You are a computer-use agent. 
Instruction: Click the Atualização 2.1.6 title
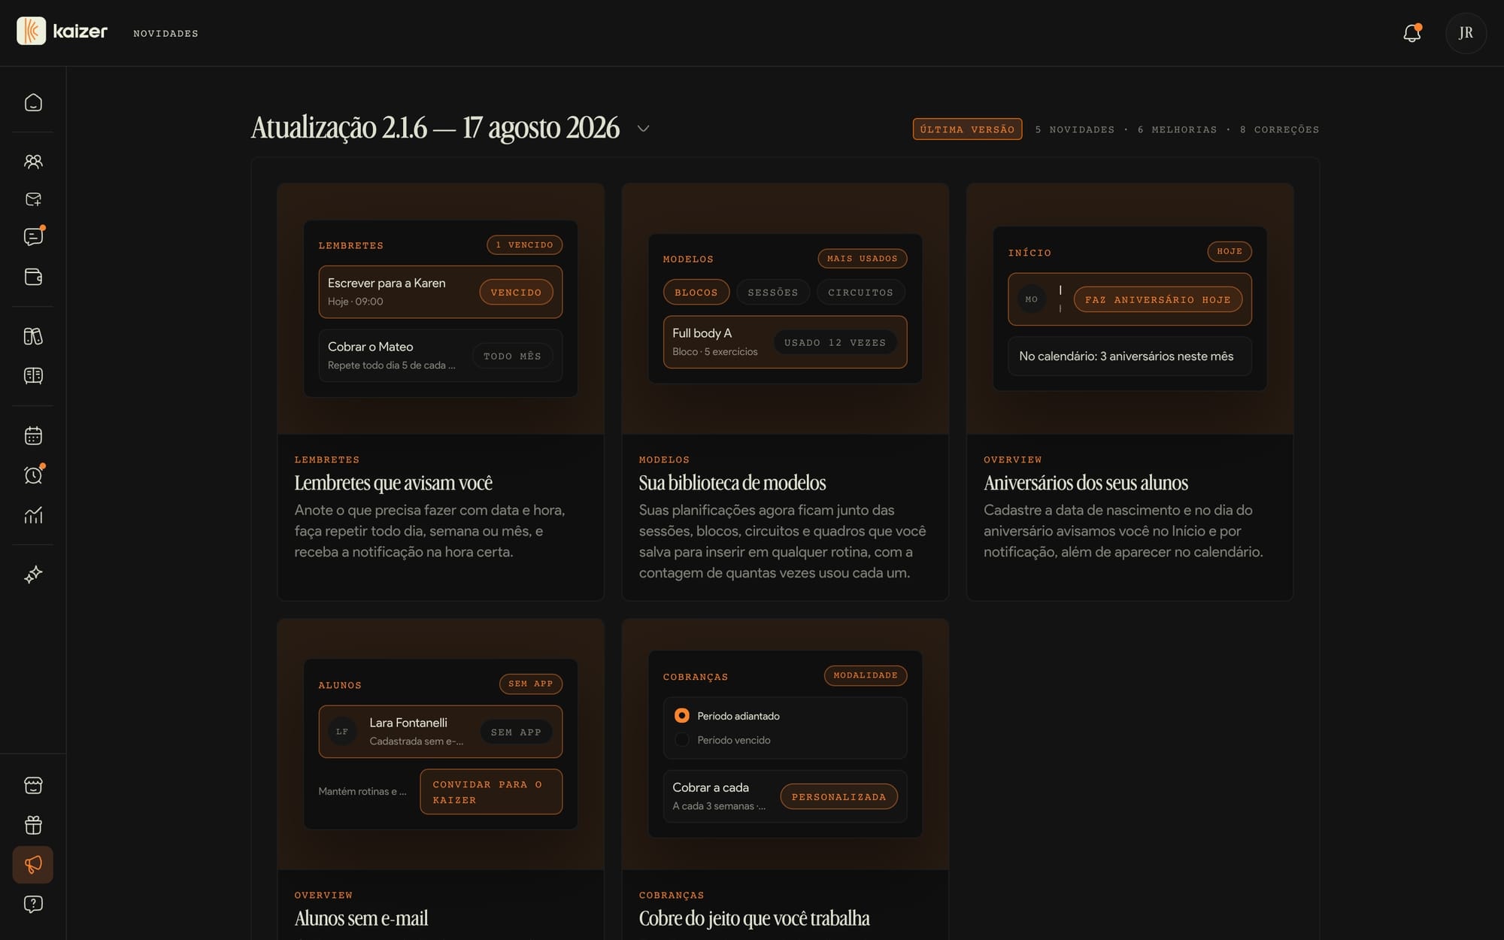(x=435, y=128)
